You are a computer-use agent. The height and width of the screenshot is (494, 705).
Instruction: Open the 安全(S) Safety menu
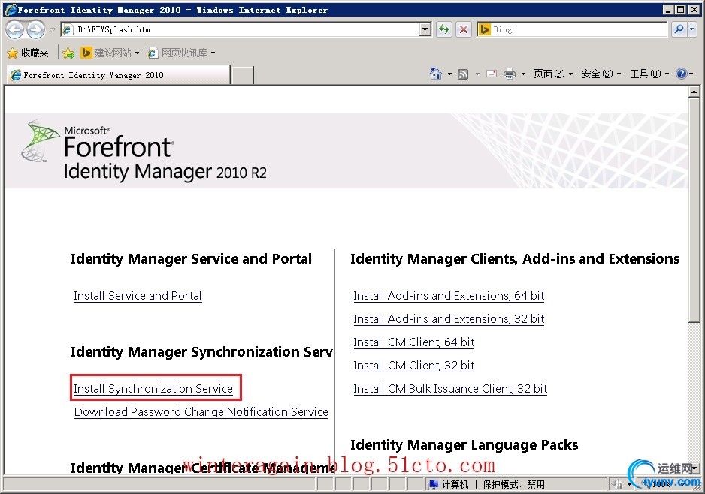(x=601, y=74)
